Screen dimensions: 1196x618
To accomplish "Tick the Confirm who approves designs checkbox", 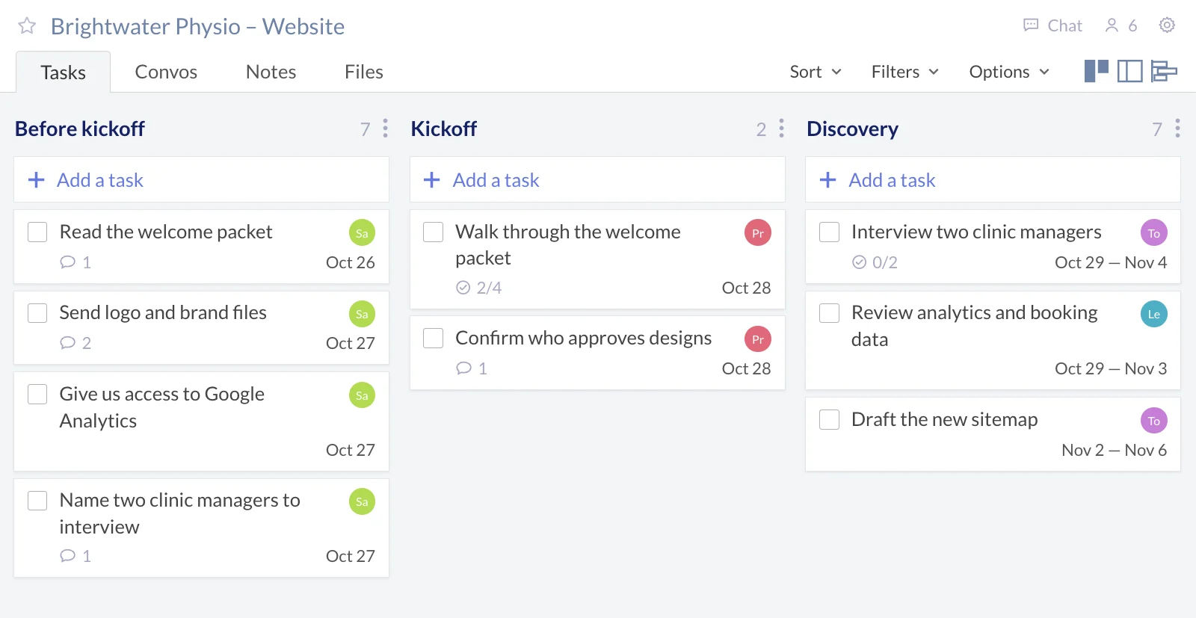I will 434,339.
